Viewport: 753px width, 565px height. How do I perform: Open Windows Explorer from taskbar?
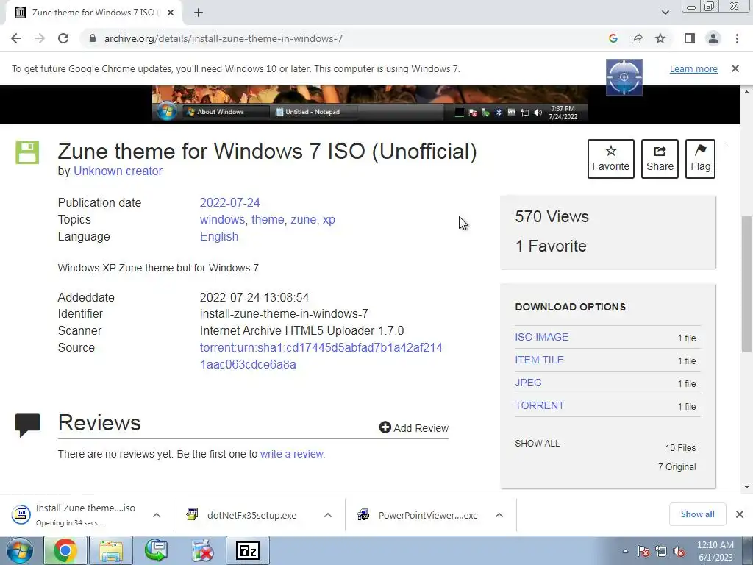pos(111,550)
